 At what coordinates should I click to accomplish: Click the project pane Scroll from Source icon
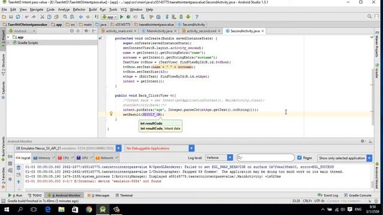72,31
